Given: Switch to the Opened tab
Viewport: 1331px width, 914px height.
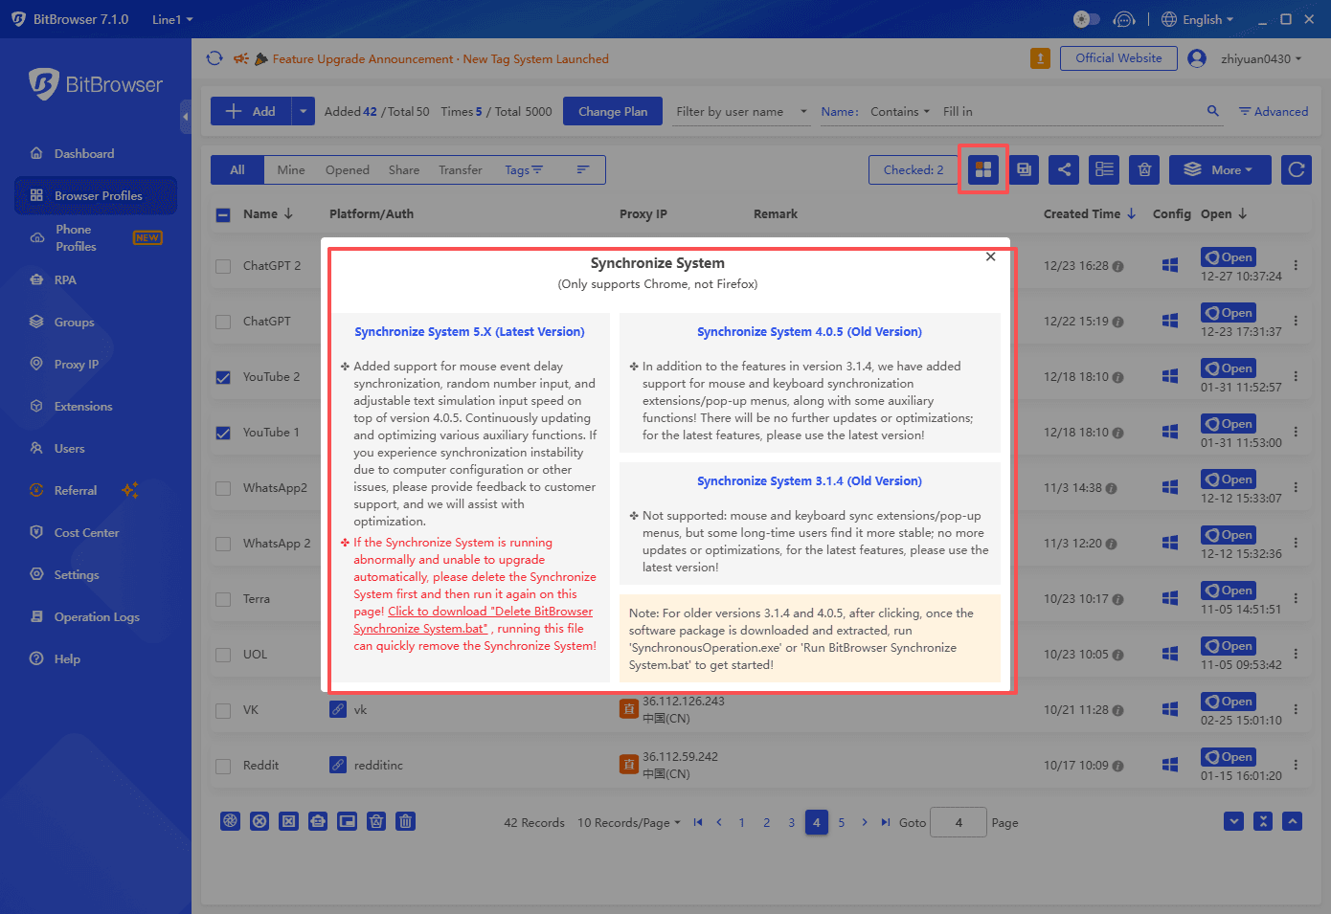Looking at the screenshot, I should tap(347, 169).
